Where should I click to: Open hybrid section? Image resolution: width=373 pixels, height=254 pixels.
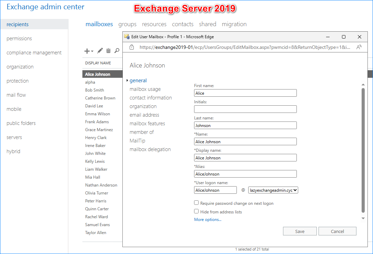13,151
